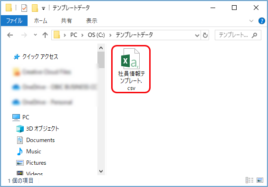Image resolution: width=268 pixels, height=187 pixels.
Task: Switch to the ホーム ribbon tab
Action: tap(40, 21)
